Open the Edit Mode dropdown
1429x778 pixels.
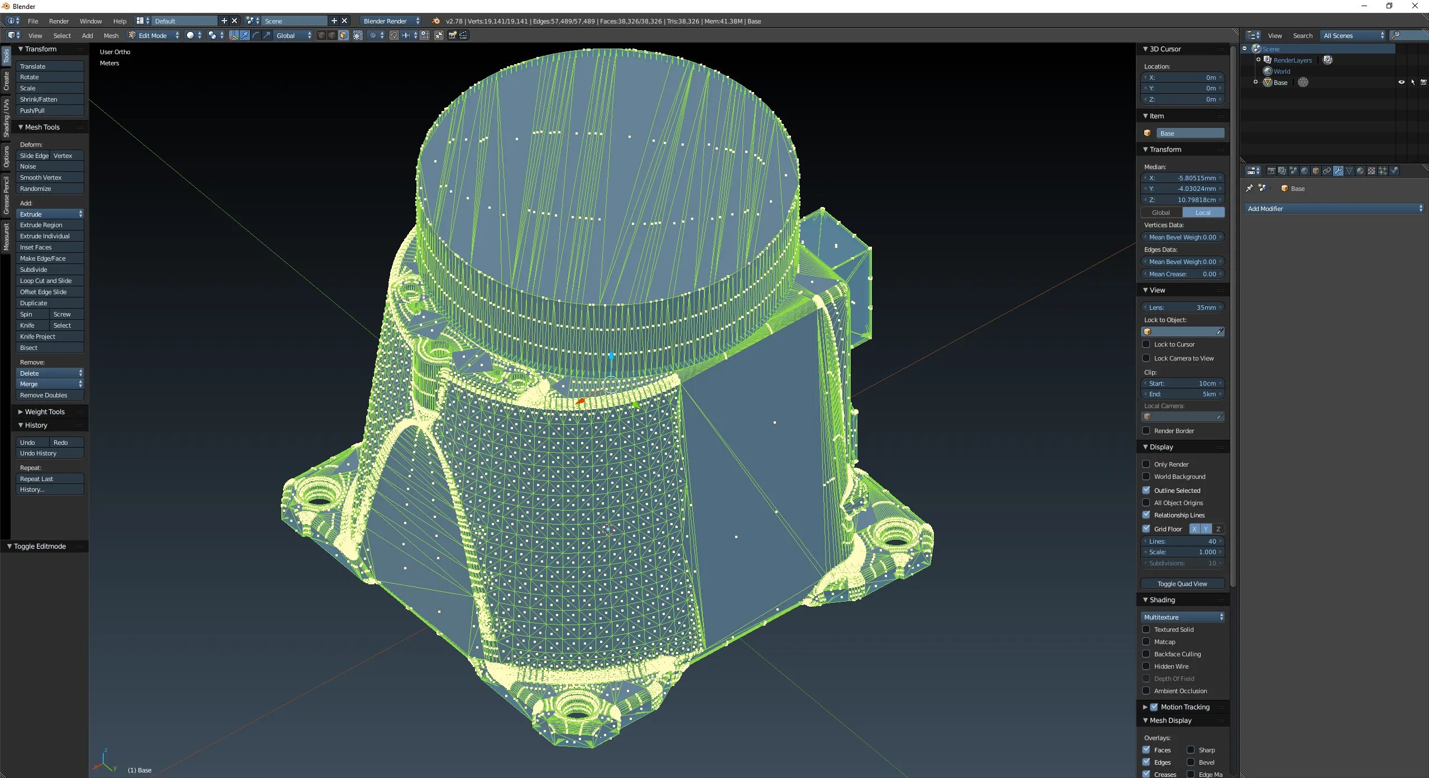click(x=154, y=35)
